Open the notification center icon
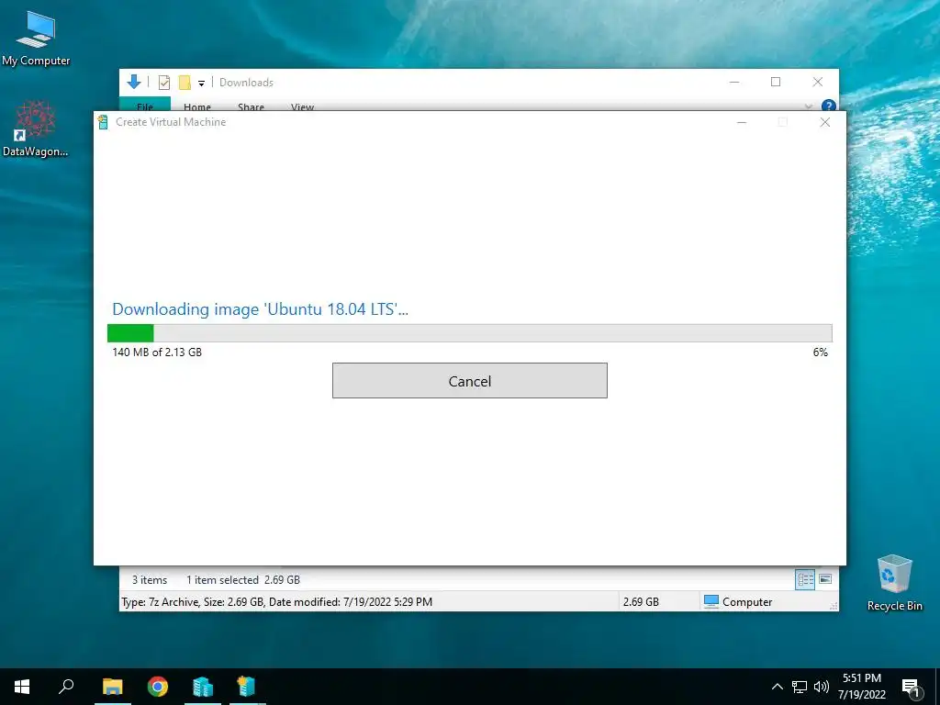The height and width of the screenshot is (705, 940). tap(912, 688)
